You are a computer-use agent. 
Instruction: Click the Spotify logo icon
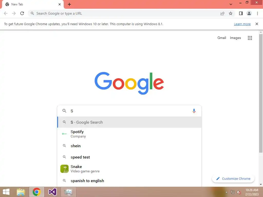64,134
